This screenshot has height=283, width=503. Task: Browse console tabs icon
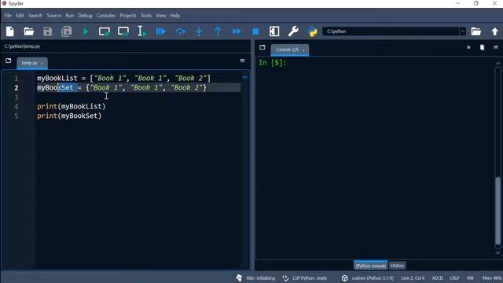[x=262, y=47]
